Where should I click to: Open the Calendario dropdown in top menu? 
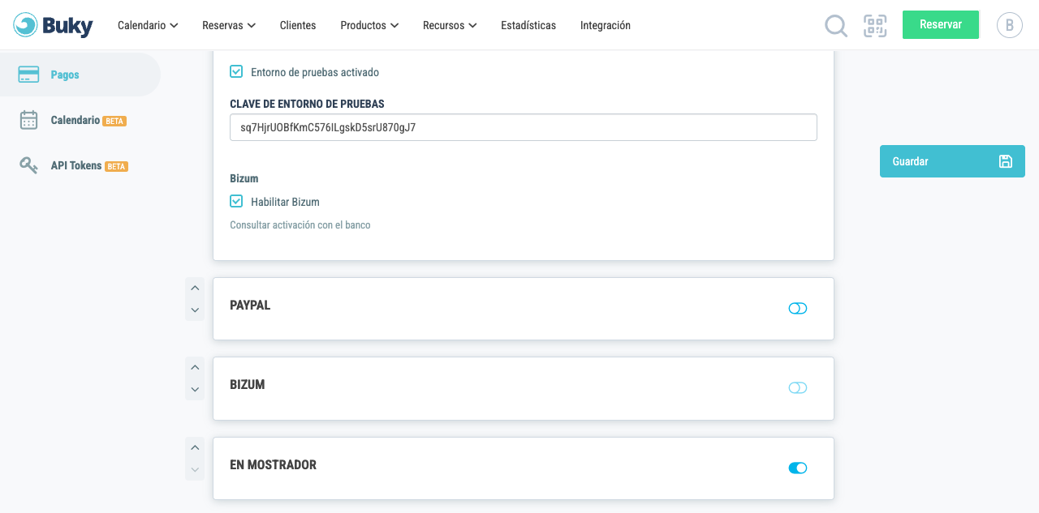pos(148,25)
